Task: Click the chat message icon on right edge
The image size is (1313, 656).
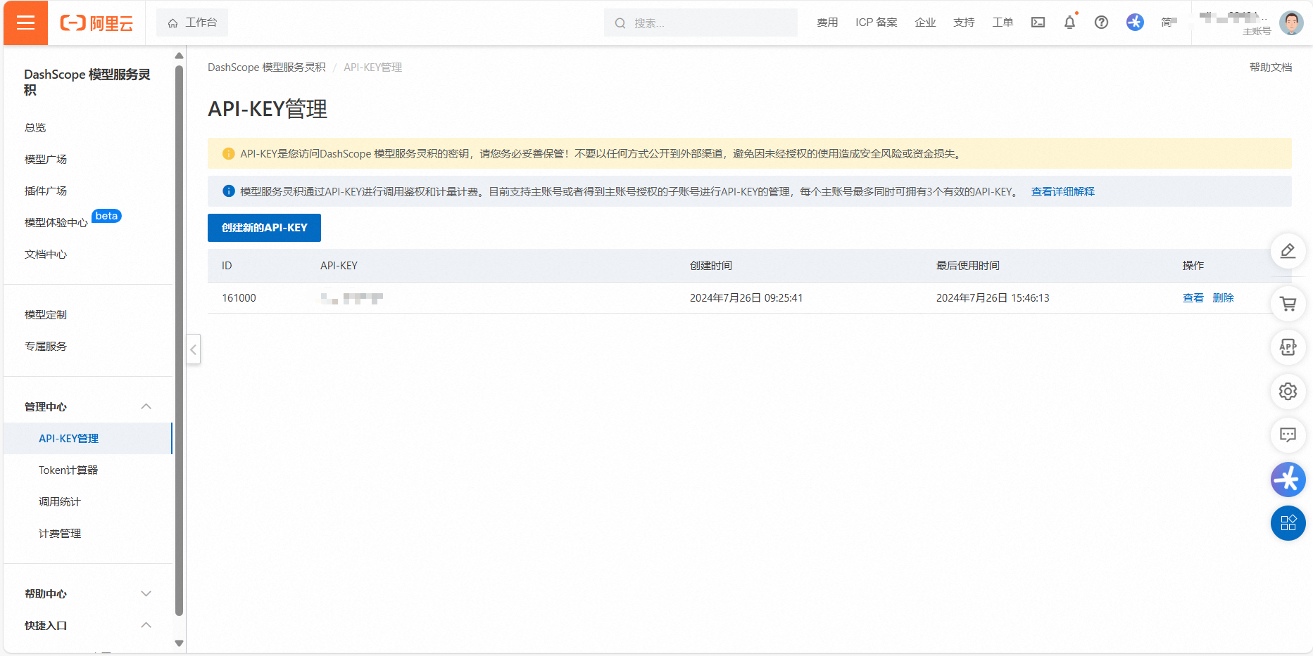Action: click(x=1288, y=435)
